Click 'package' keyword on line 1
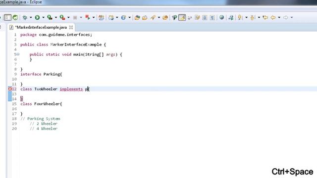 pyautogui.click(x=29, y=35)
